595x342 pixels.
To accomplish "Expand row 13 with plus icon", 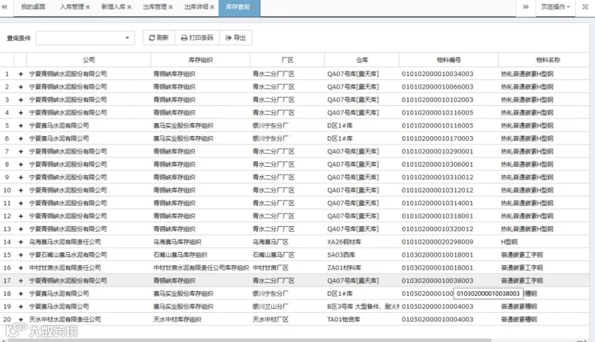I will (20, 229).
